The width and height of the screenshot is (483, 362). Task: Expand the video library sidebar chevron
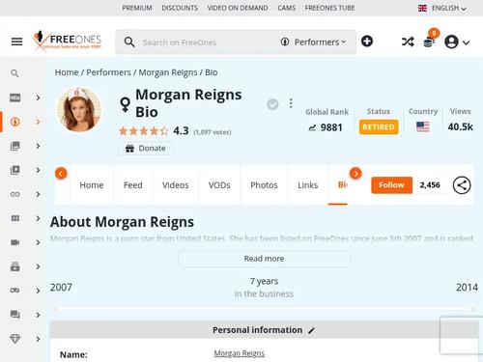[x=38, y=170]
